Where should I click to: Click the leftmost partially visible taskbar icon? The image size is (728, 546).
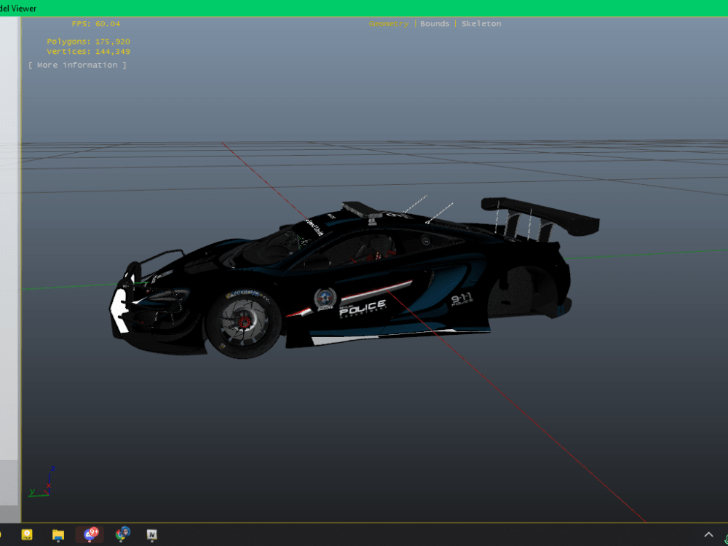[x=2, y=534]
